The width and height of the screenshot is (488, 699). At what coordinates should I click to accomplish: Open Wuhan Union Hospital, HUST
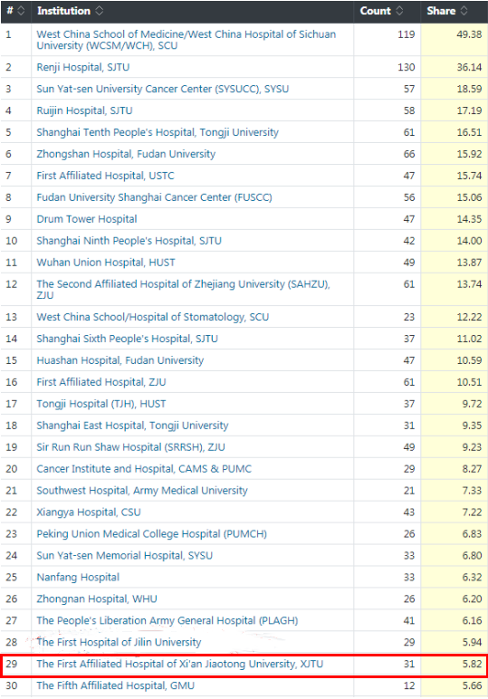pos(106,263)
